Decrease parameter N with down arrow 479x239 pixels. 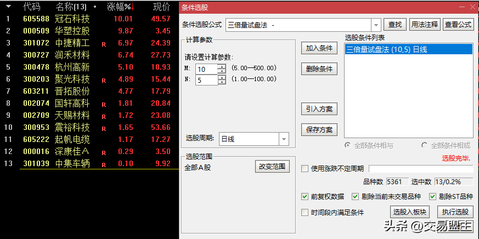click(x=222, y=82)
